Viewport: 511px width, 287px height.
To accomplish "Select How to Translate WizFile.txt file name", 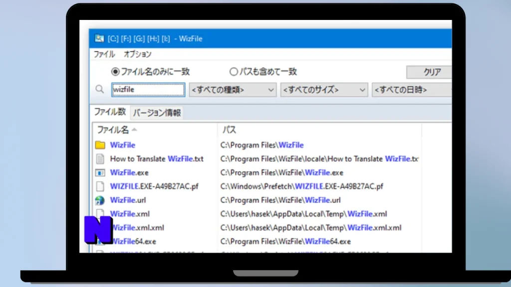I will [157, 159].
